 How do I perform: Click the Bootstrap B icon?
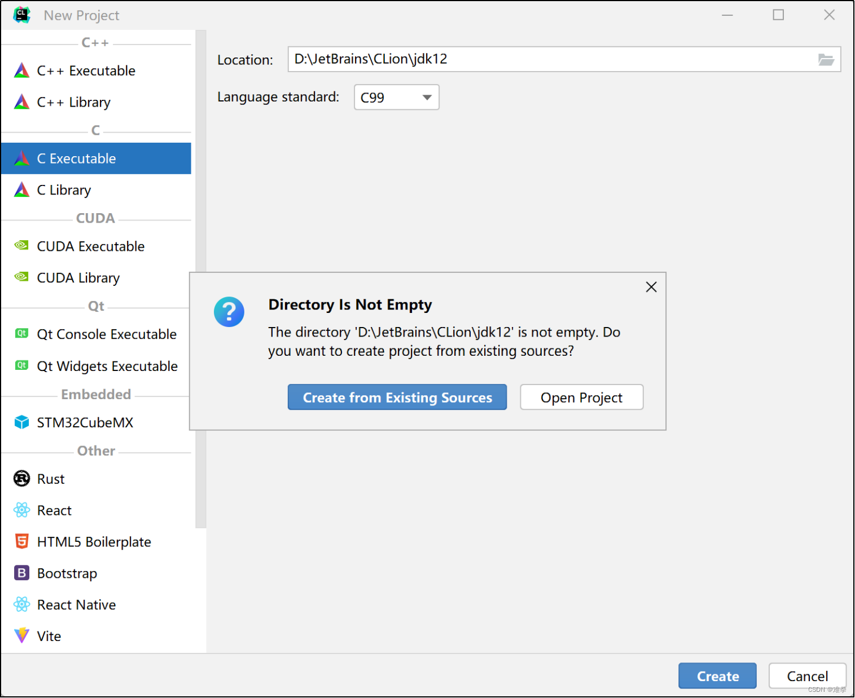click(x=21, y=573)
